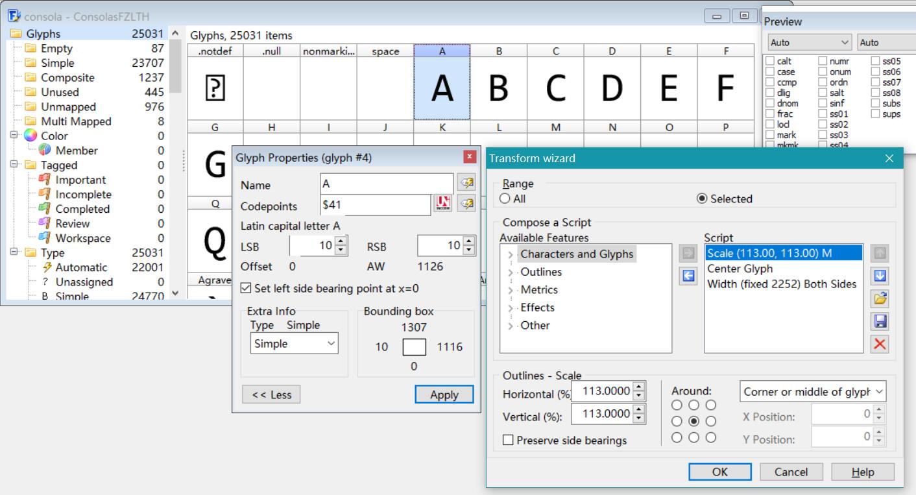
Task: Toggle Set left side bearing point checkbox
Action: 246,288
